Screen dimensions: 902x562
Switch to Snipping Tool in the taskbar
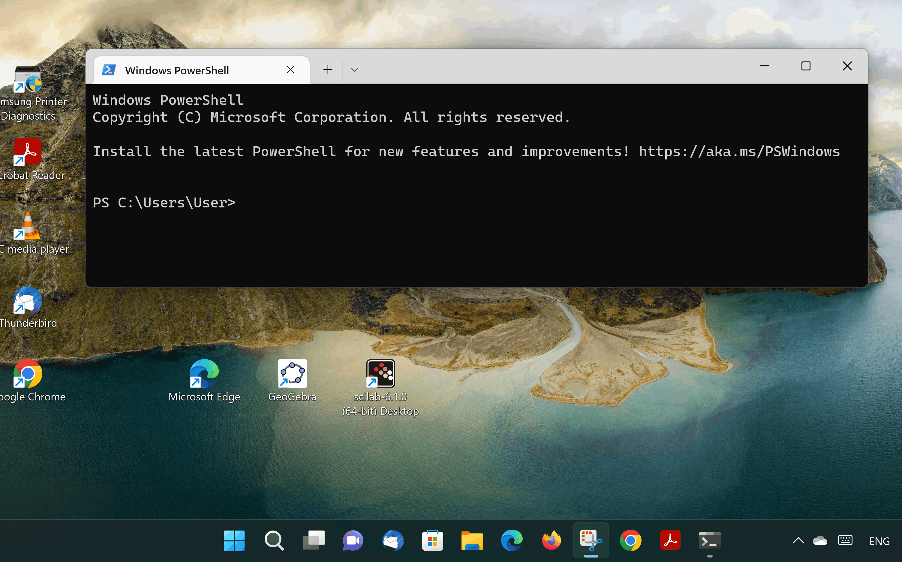(x=591, y=540)
